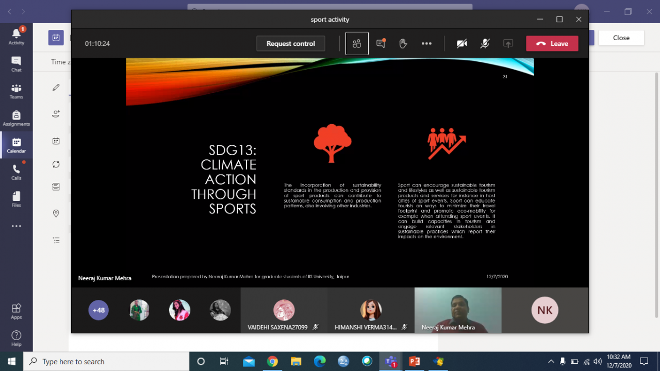Image resolution: width=660 pixels, height=371 pixels.
Task: Switch to the Teams tab in sidebar
Action: coord(16,91)
